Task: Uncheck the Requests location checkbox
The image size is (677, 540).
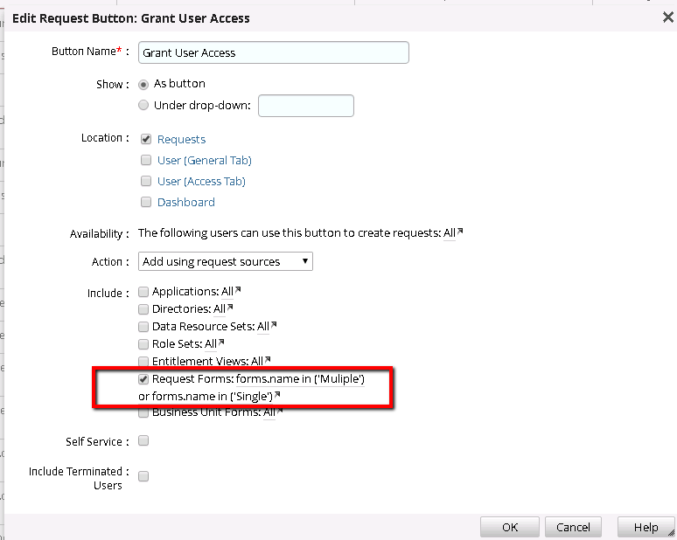Action: [x=146, y=139]
